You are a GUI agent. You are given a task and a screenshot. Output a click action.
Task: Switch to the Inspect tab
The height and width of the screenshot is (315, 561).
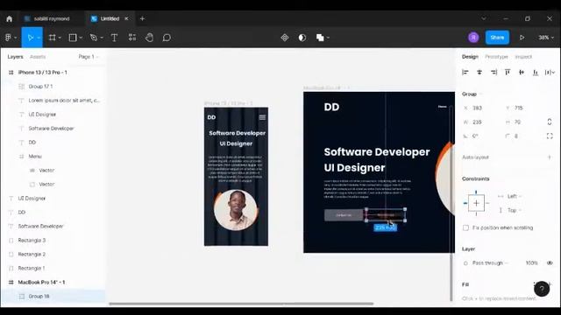point(523,57)
